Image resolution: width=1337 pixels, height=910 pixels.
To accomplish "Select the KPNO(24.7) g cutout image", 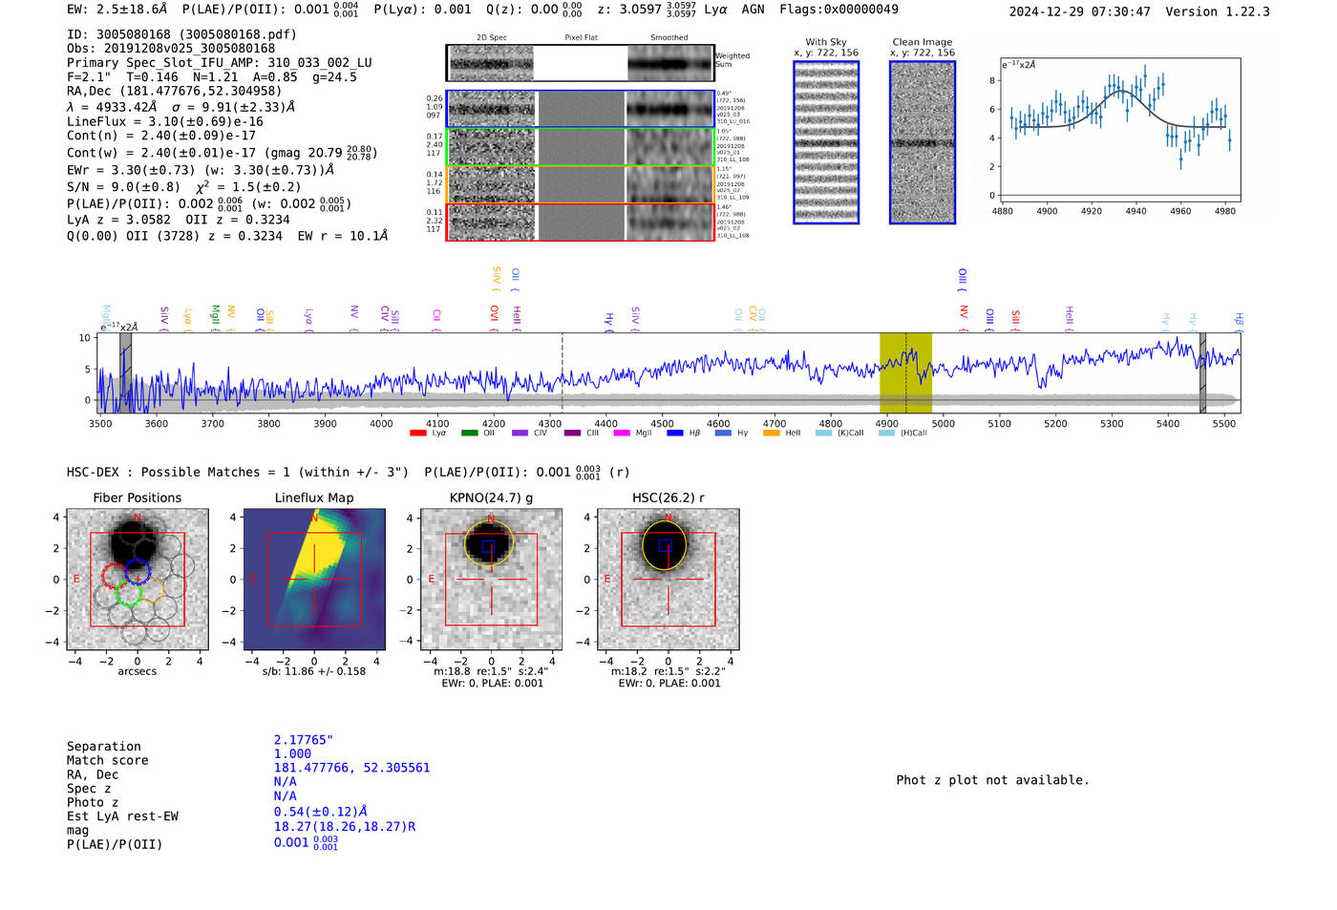I will pyautogui.click(x=491, y=580).
